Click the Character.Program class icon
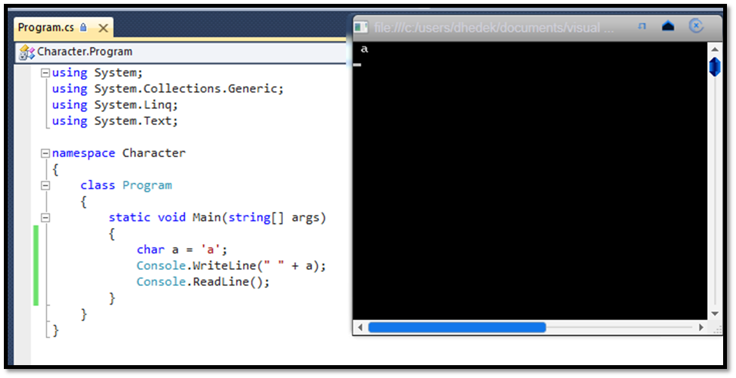The height and width of the screenshot is (378, 736). tap(27, 52)
